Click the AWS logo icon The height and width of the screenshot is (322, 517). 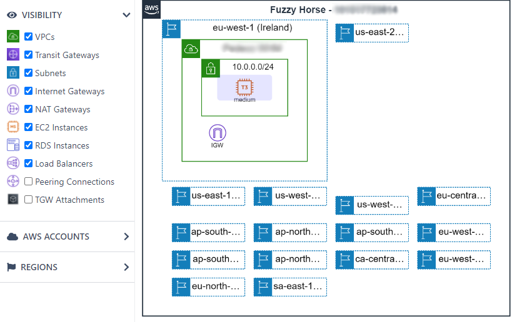[152, 9]
